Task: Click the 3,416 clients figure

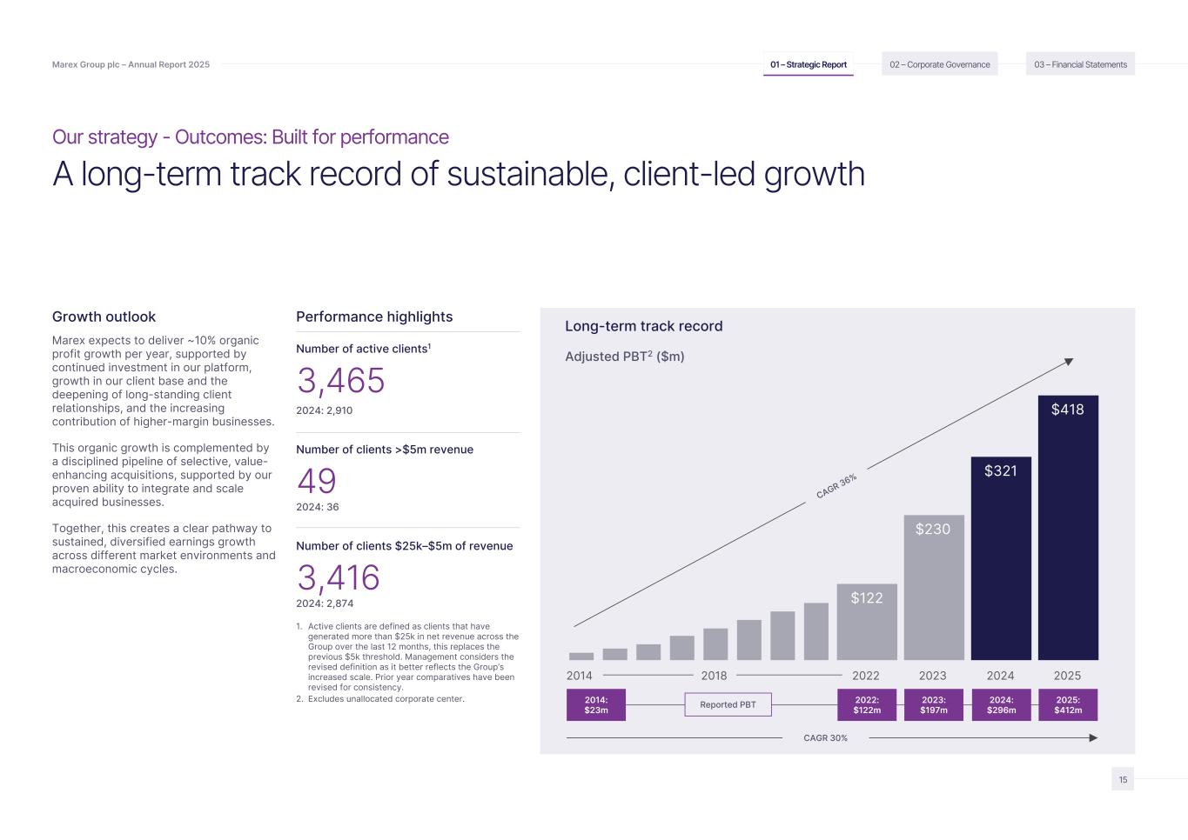Action: (x=339, y=577)
